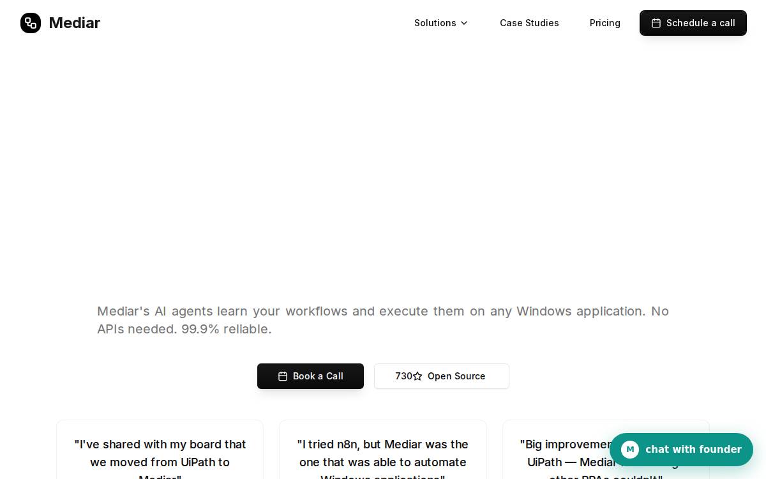Click the Solutions chevron arrow
766x479 pixels.
pos(464,23)
